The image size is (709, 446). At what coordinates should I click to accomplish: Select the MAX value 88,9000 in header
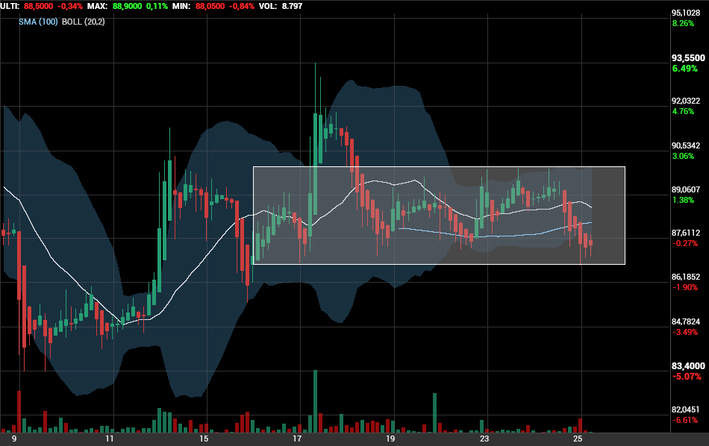pos(127,6)
